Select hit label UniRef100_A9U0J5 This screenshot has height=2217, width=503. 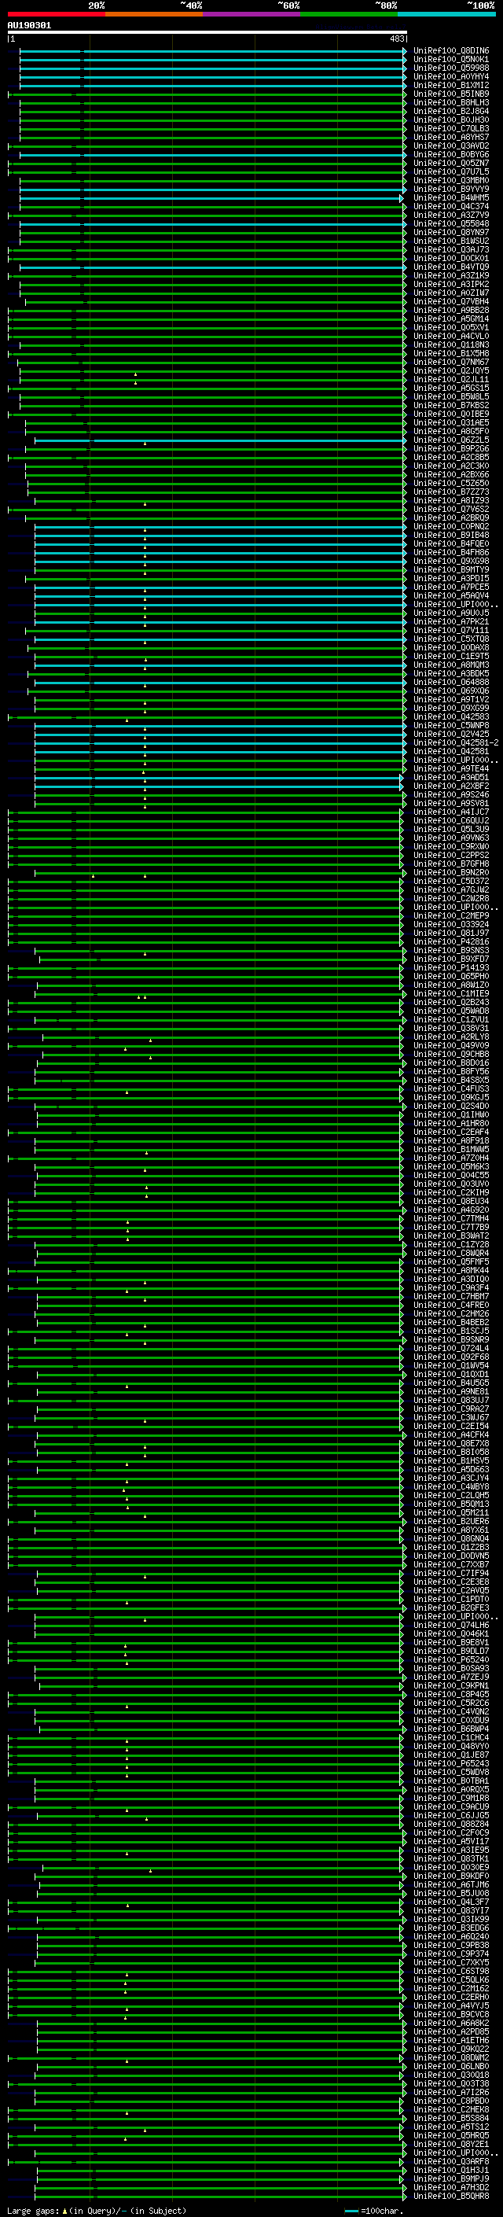(451, 613)
